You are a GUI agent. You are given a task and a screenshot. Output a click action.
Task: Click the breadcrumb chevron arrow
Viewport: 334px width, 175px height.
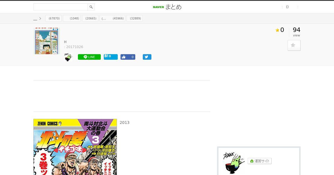coord(40,19)
